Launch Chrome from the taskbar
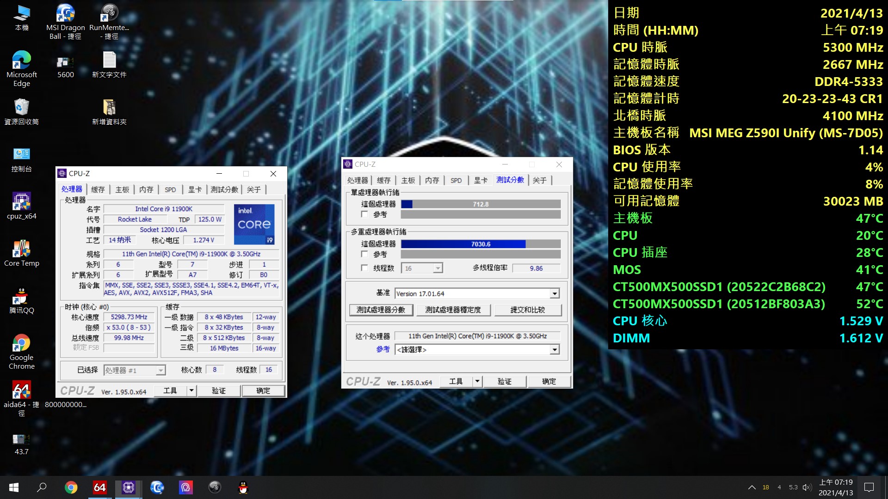 click(71, 487)
